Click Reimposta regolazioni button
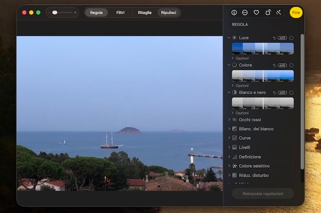 click(x=263, y=194)
